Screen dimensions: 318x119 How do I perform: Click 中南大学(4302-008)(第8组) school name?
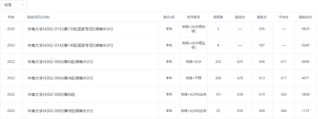click(x=51, y=94)
